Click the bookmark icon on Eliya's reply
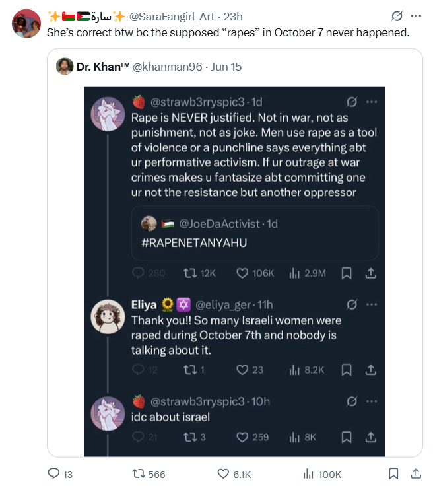Viewport: 433px width, 488px height. (347, 370)
